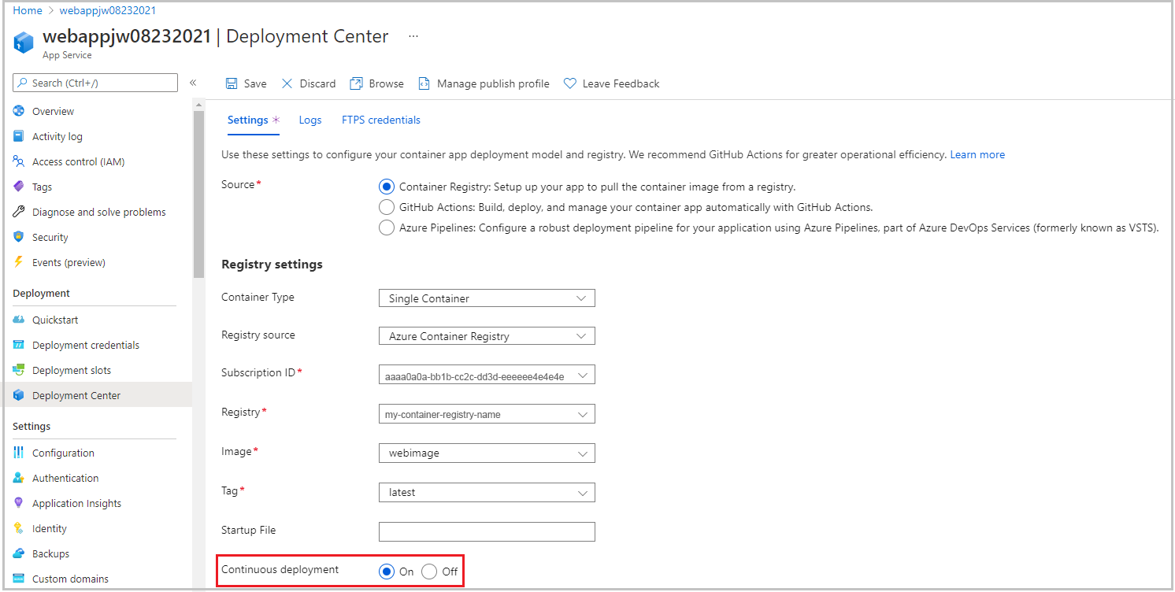Select Azure Pipelines as the source
The height and width of the screenshot is (592, 1175).
pos(387,228)
